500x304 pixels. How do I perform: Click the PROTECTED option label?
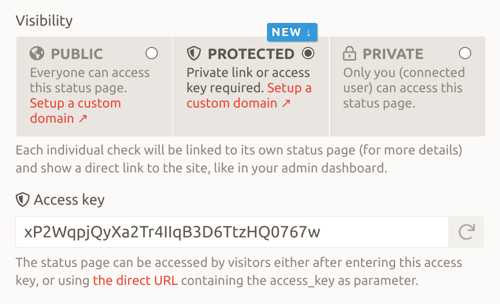251,54
